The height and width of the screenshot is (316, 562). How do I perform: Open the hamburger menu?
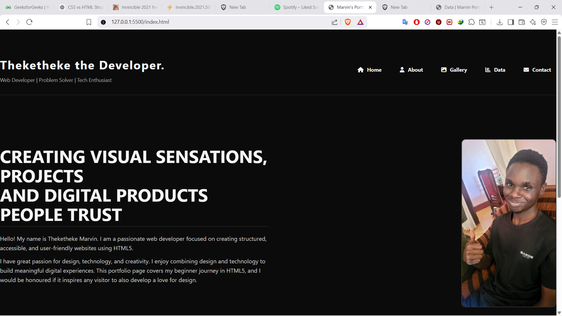(555, 22)
